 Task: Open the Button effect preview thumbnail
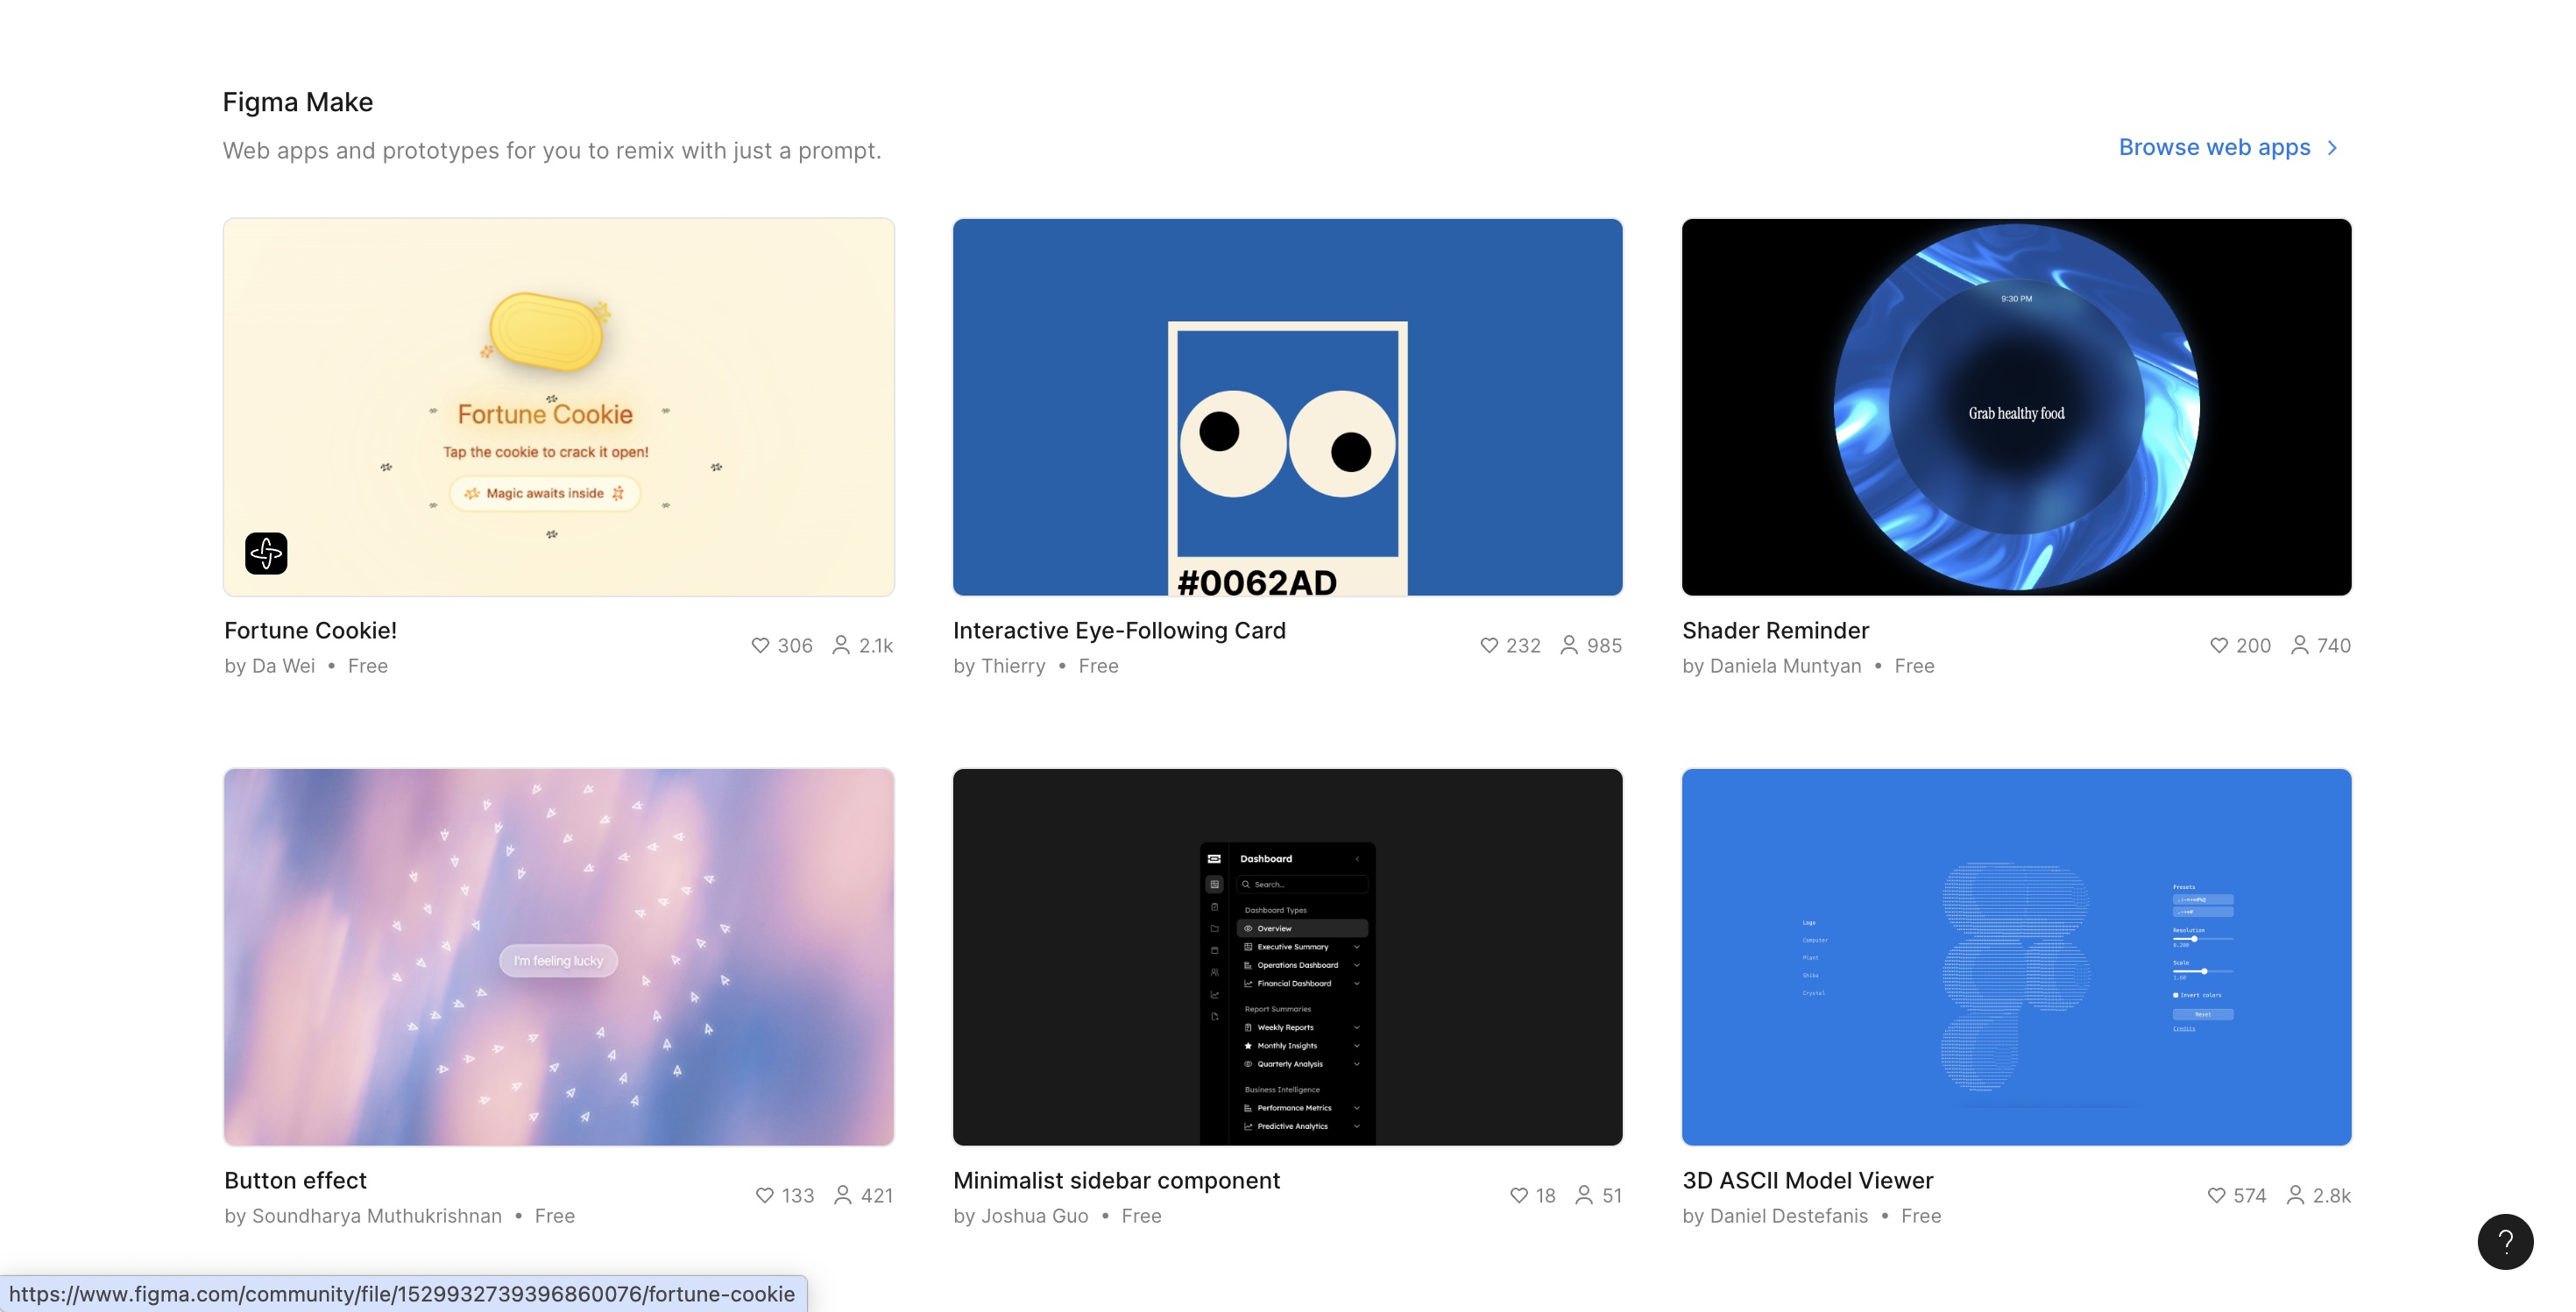pos(559,956)
